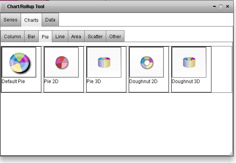Image resolution: width=236 pixels, height=163 pixels.
Task: Open the Charts tab
Action: click(x=31, y=20)
